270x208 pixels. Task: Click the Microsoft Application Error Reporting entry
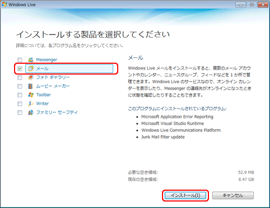[177, 117]
